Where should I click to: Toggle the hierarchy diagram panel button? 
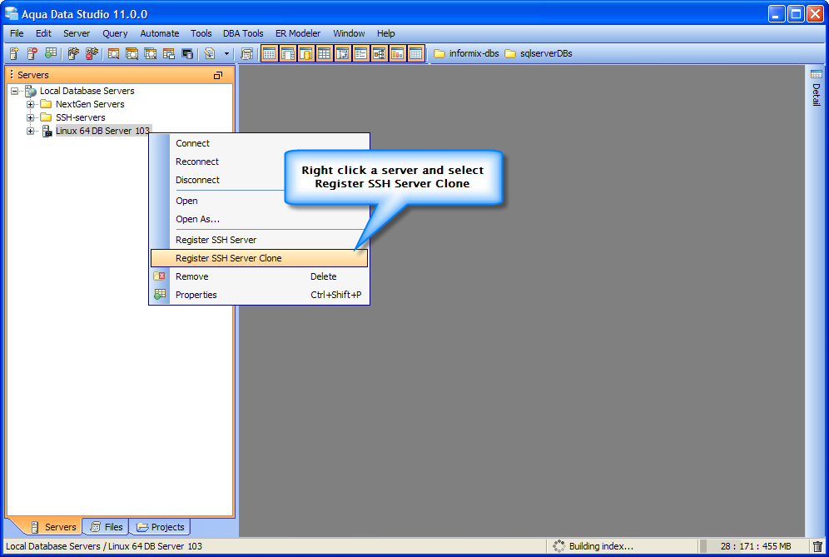point(379,53)
